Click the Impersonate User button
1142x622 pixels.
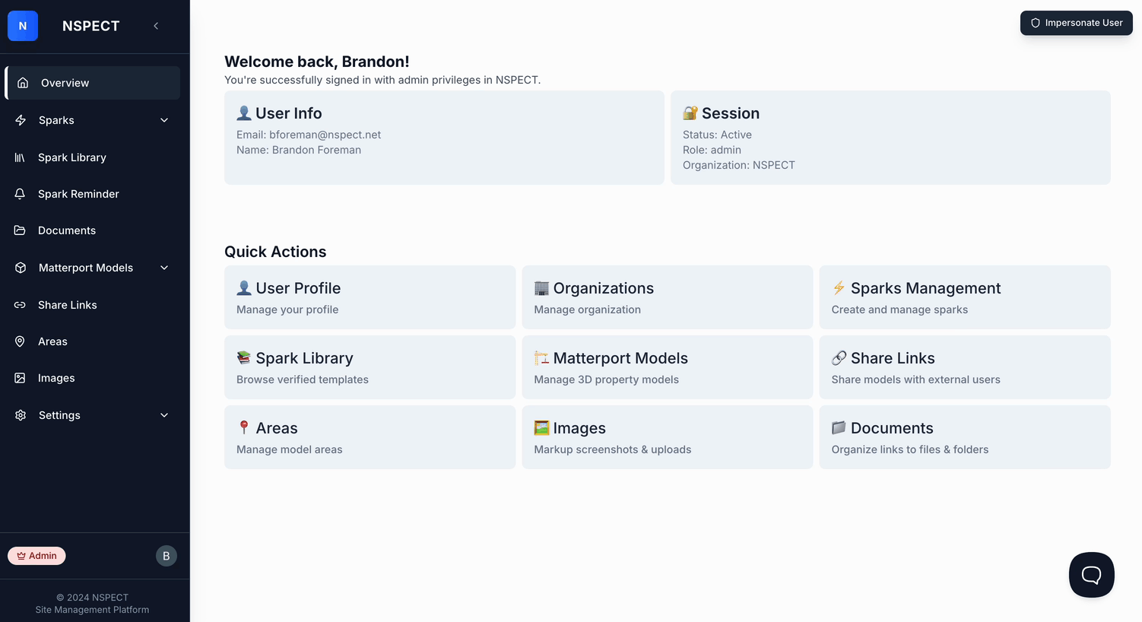pyautogui.click(x=1077, y=23)
